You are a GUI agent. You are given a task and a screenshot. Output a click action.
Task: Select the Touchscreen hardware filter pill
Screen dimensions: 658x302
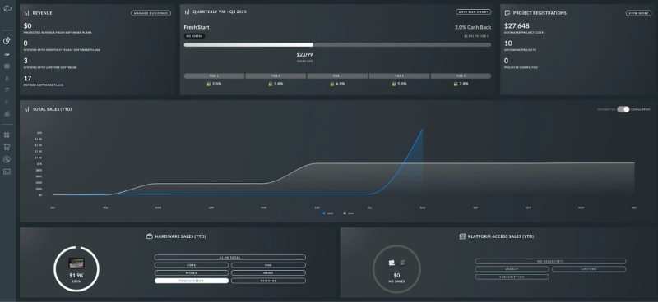192,281
